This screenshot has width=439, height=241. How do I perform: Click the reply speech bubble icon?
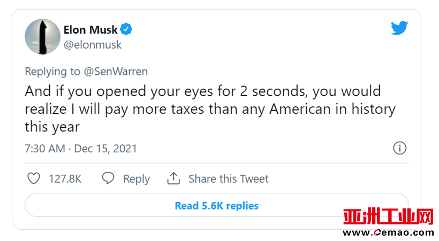tap(108, 178)
